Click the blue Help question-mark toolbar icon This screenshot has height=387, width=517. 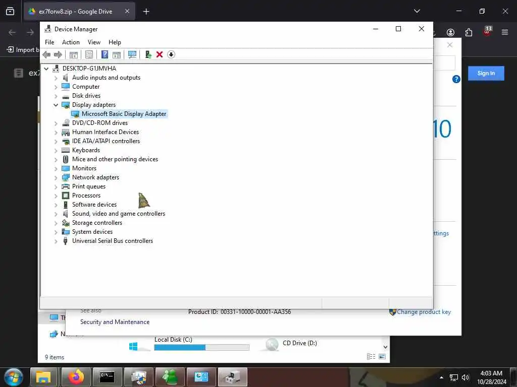105,54
